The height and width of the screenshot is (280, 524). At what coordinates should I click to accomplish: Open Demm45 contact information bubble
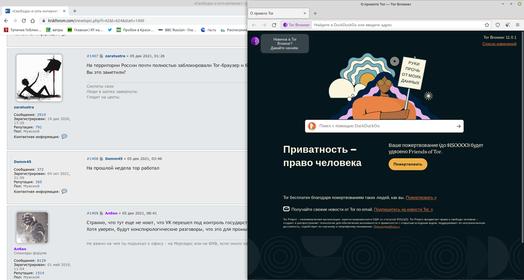[64, 191]
